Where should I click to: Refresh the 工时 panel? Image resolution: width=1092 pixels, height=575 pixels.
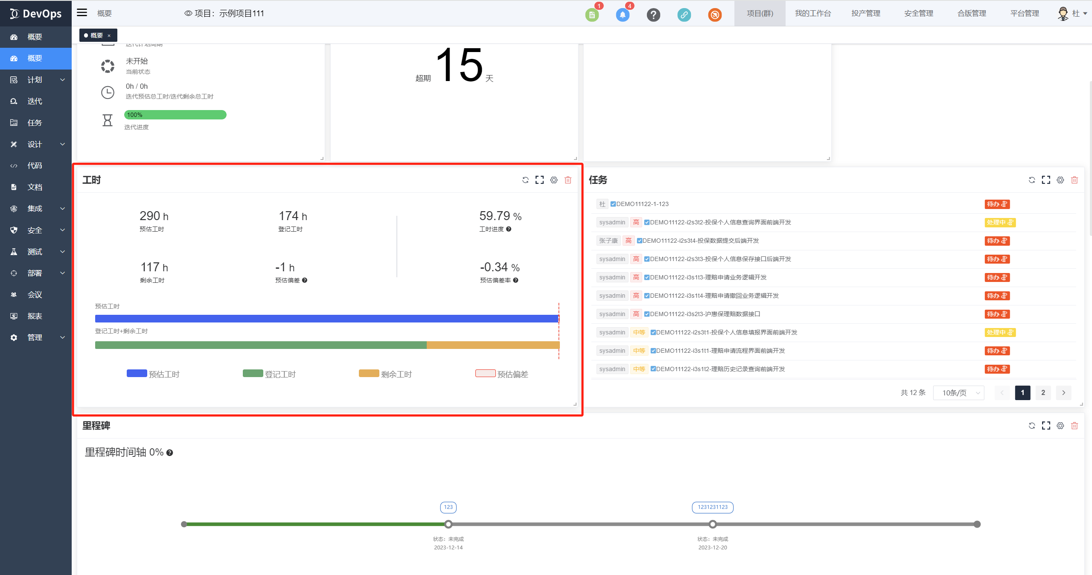(x=525, y=180)
